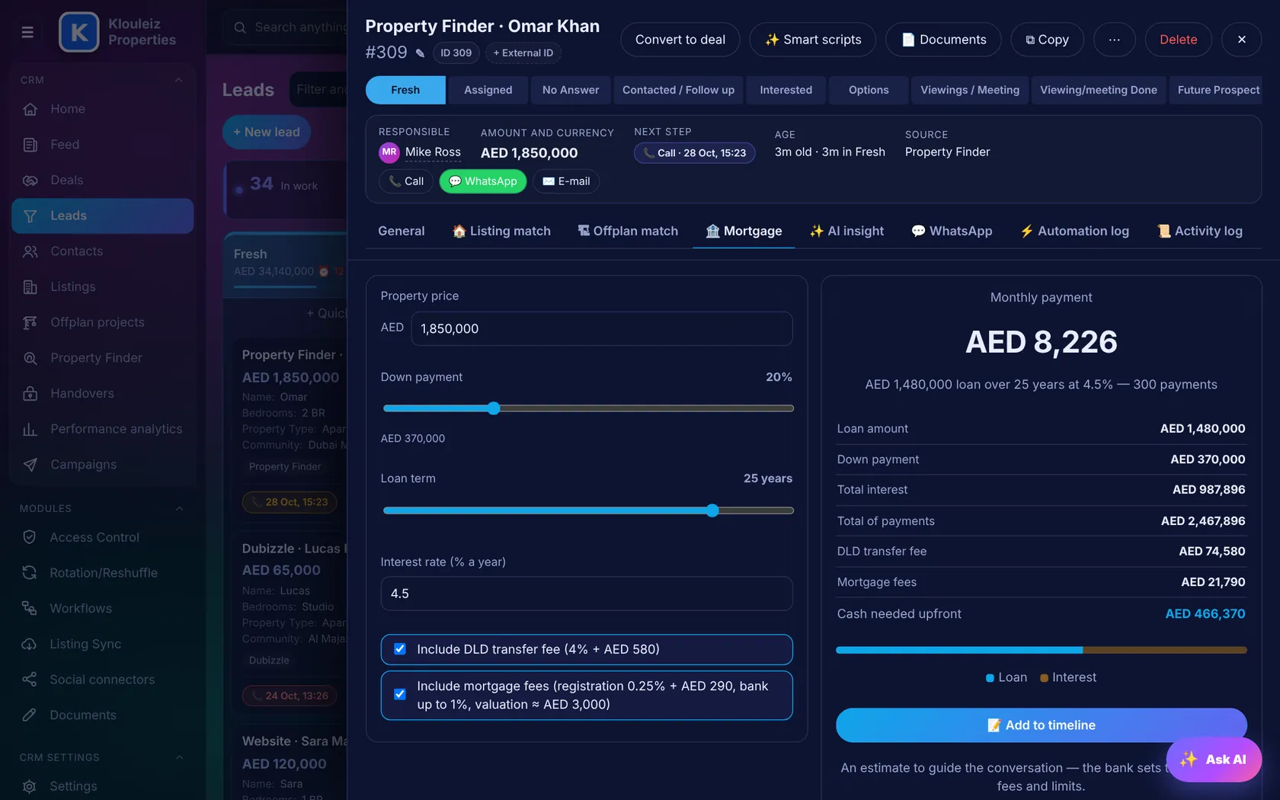The height and width of the screenshot is (800, 1280).
Task: Click the green WhatsApp contact button
Action: [x=483, y=181]
